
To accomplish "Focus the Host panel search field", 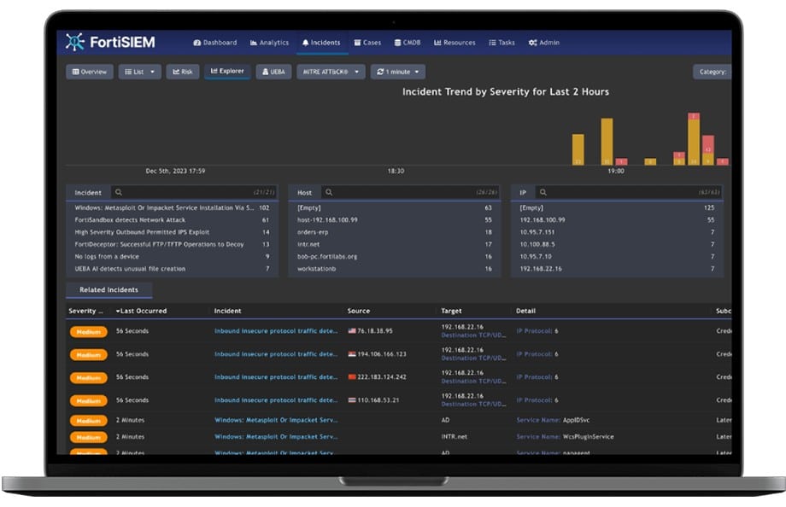I will click(x=409, y=192).
